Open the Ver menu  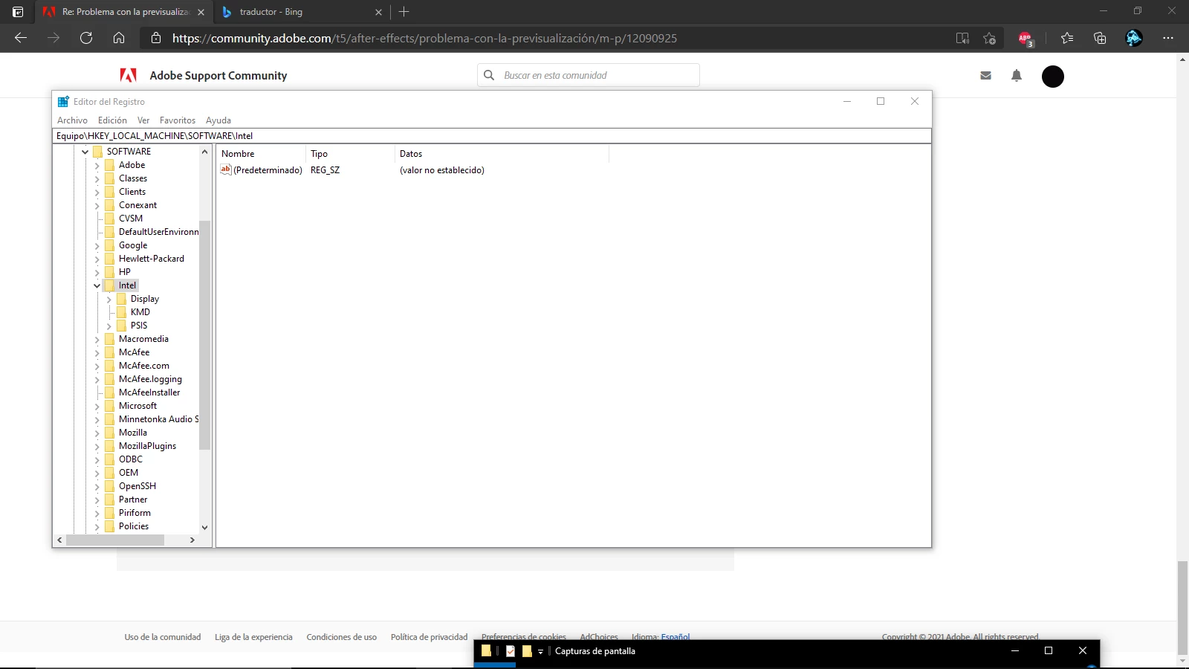pyautogui.click(x=143, y=120)
